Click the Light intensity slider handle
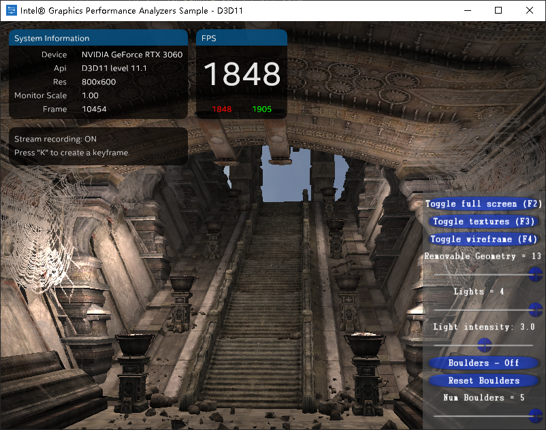Viewport: 546px width, 430px height. (x=485, y=344)
